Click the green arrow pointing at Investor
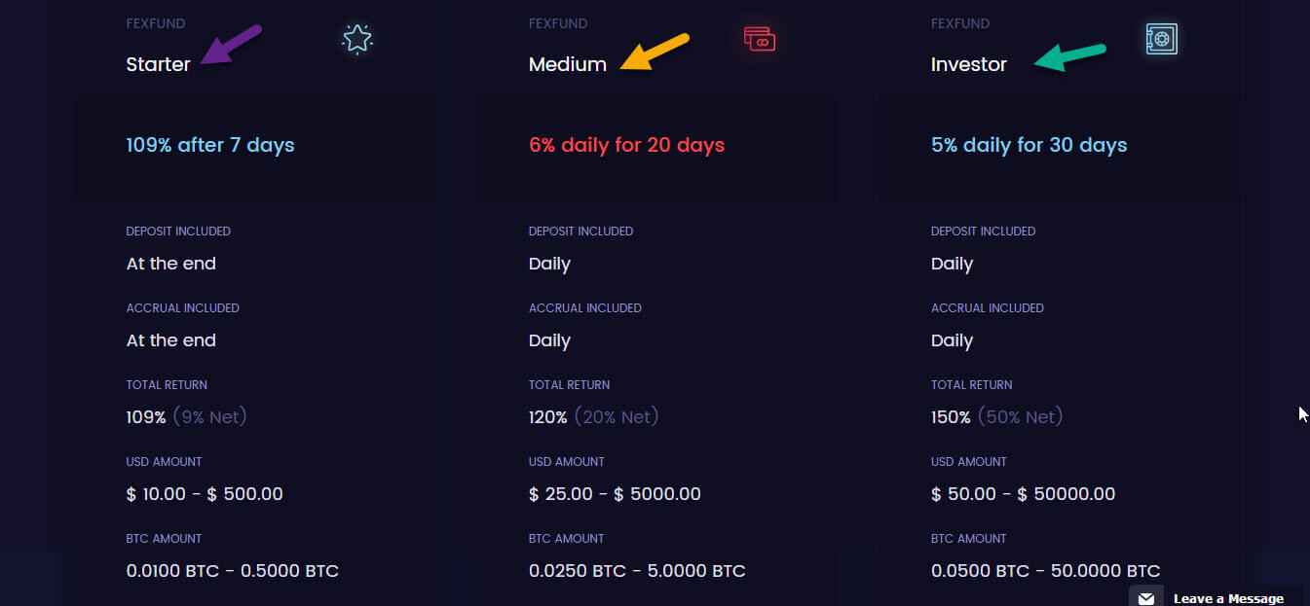This screenshot has width=1310, height=606. 1069,57
